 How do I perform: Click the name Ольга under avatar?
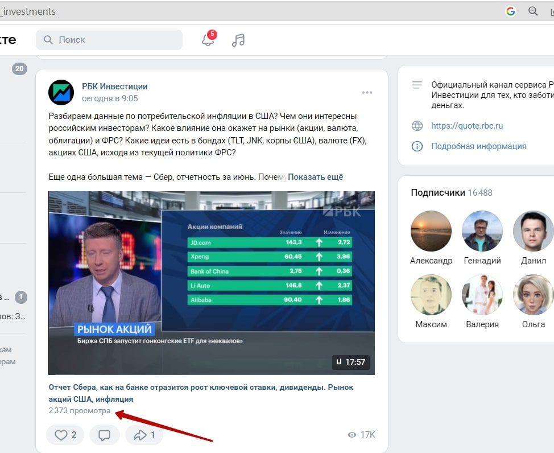tap(533, 324)
